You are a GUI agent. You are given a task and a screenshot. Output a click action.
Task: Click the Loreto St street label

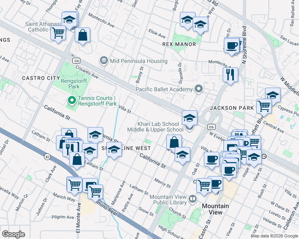click(x=277, y=214)
